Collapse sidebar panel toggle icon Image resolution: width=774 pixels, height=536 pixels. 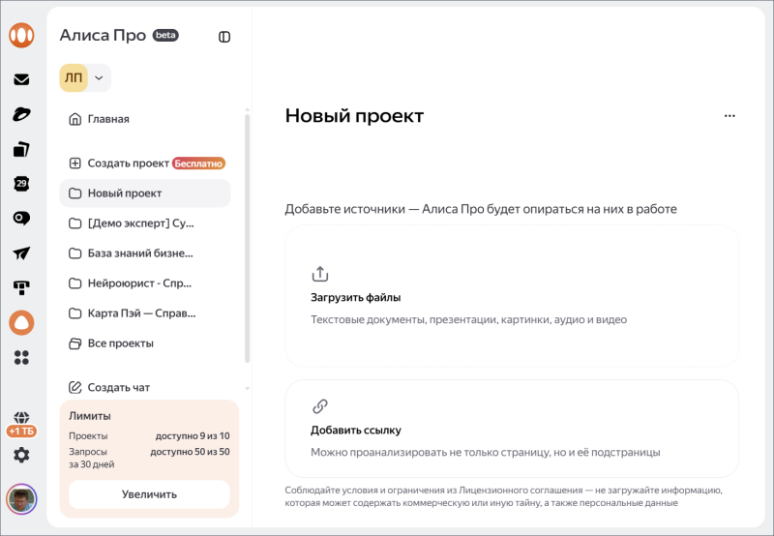point(224,37)
